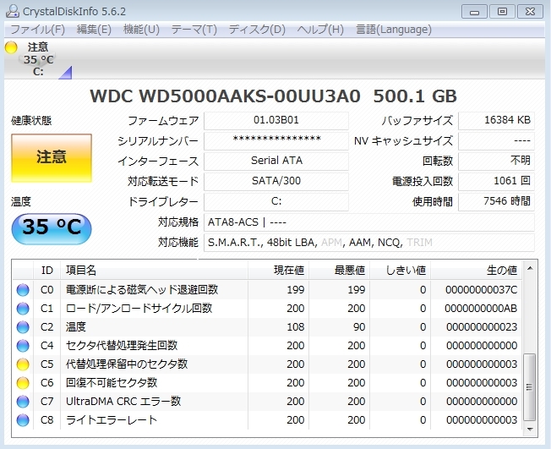The image size is (551, 449).
Task: Click worst value 90 in 温度 row
Action: [x=359, y=327]
